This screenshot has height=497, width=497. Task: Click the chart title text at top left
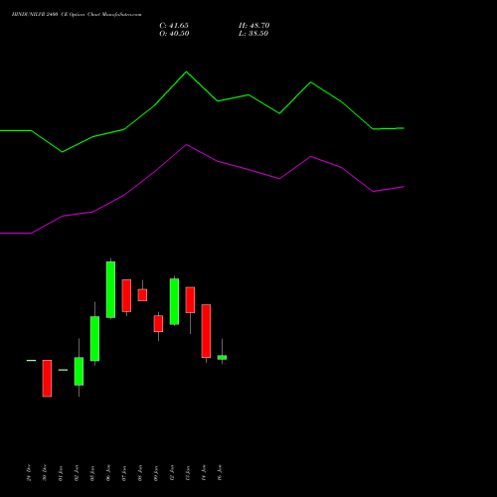pos(77,15)
